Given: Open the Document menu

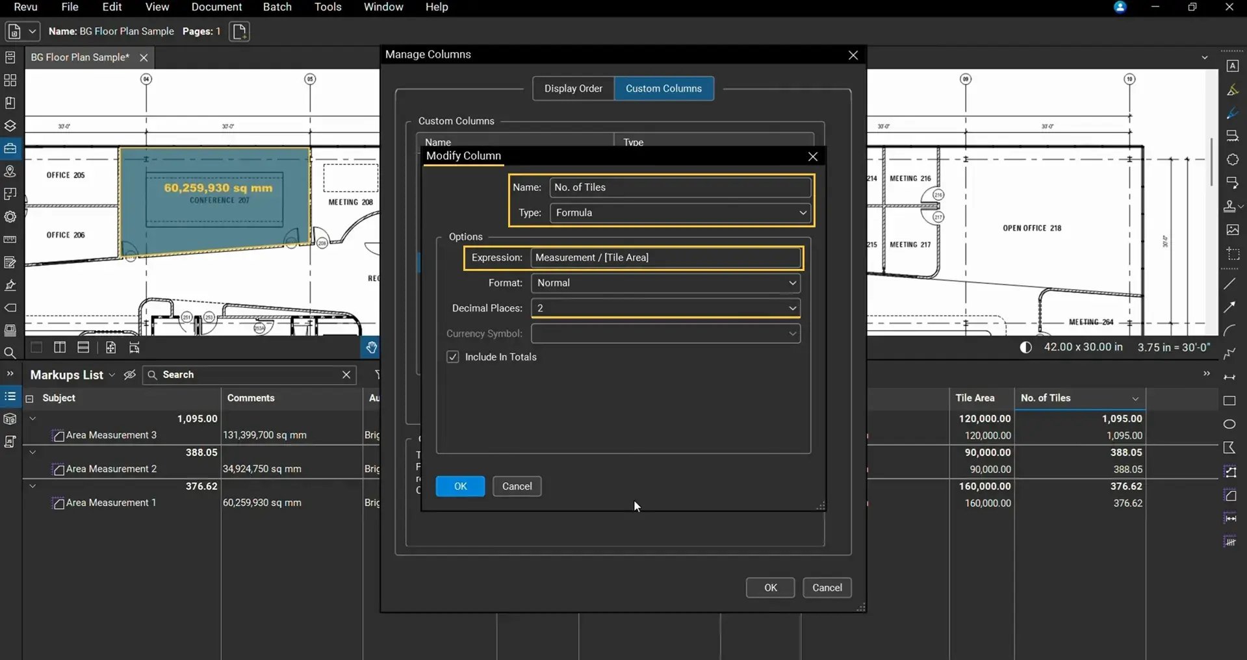Looking at the screenshot, I should (x=216, y=7).
